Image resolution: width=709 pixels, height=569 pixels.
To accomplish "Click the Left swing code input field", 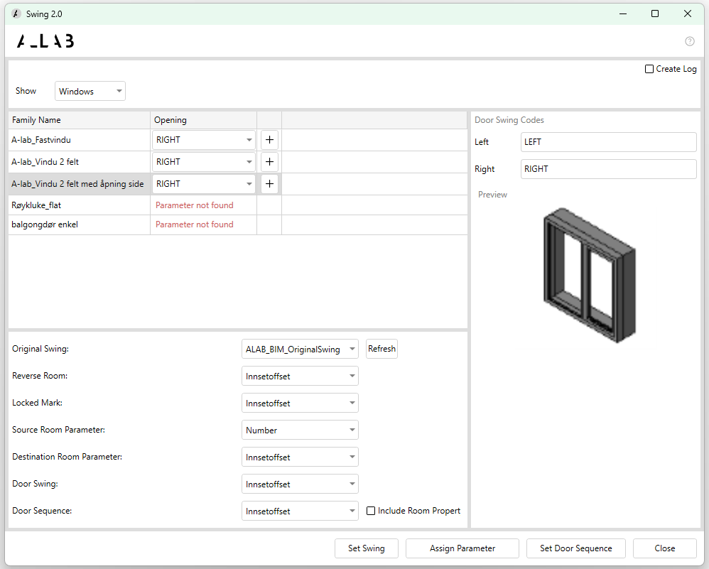I will [608, 142].
